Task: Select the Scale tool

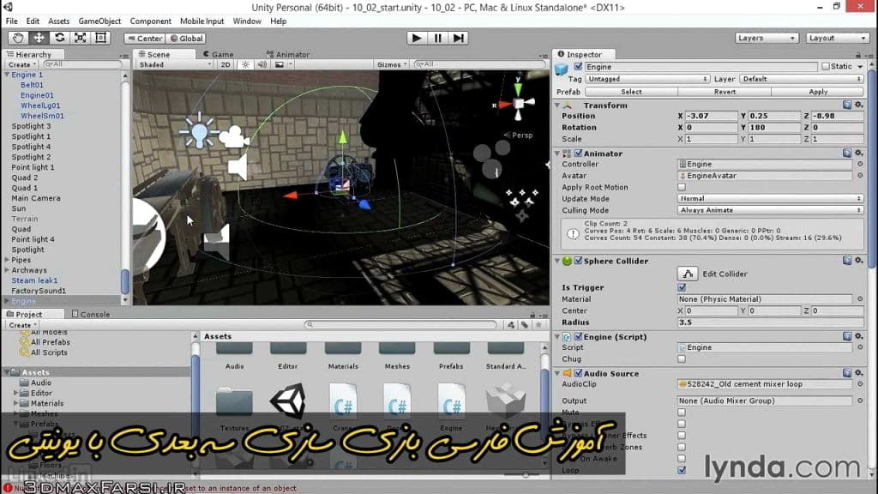Action: click(x=79, y=37)
